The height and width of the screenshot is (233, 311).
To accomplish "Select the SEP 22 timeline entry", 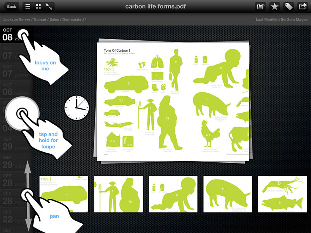I will [8, 216].
